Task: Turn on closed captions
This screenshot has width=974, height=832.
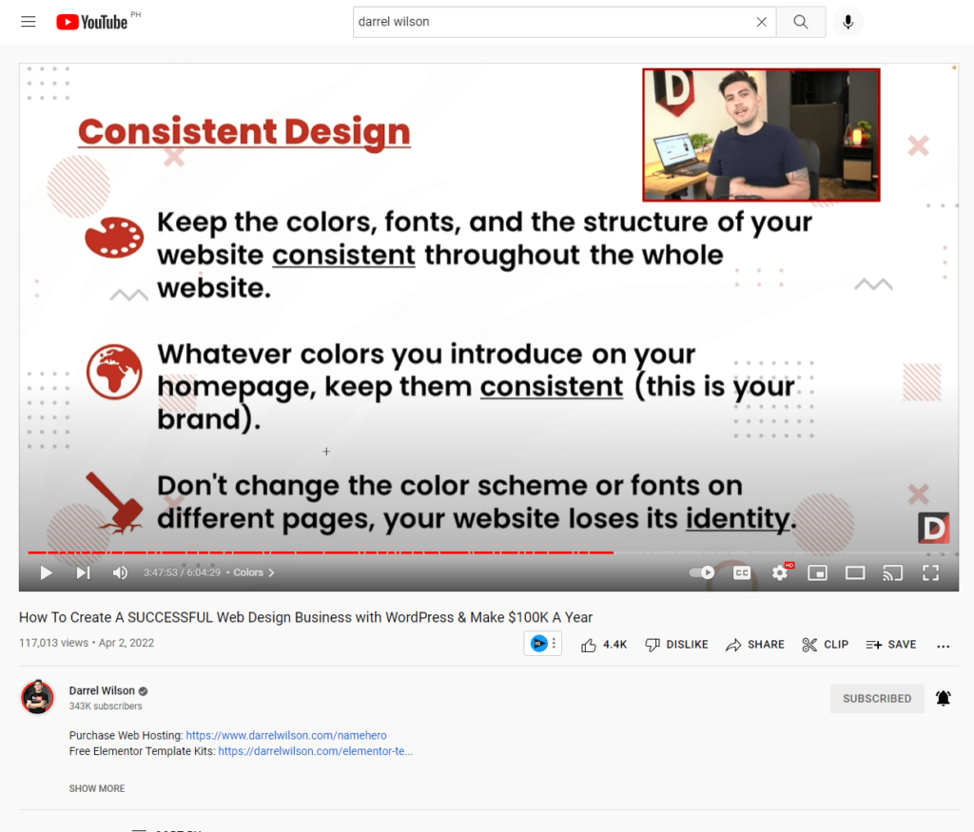Action: (741, 572)
